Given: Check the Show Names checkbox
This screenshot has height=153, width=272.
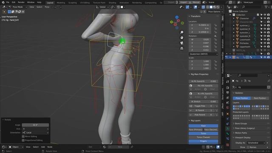Looking at the screenshot, I should click(x=248, y=147).
